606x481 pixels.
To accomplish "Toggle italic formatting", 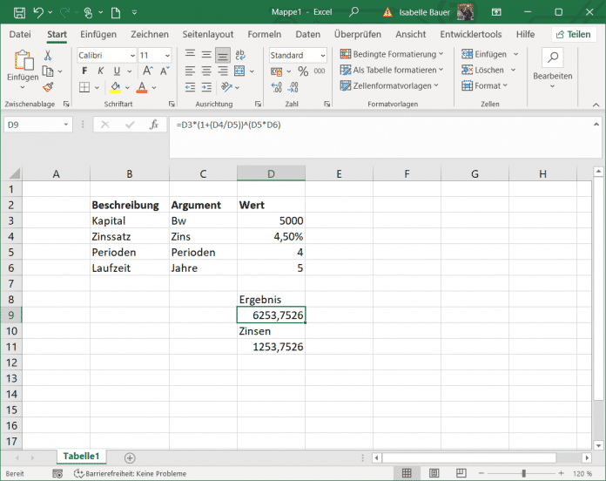I will (100, 71).
